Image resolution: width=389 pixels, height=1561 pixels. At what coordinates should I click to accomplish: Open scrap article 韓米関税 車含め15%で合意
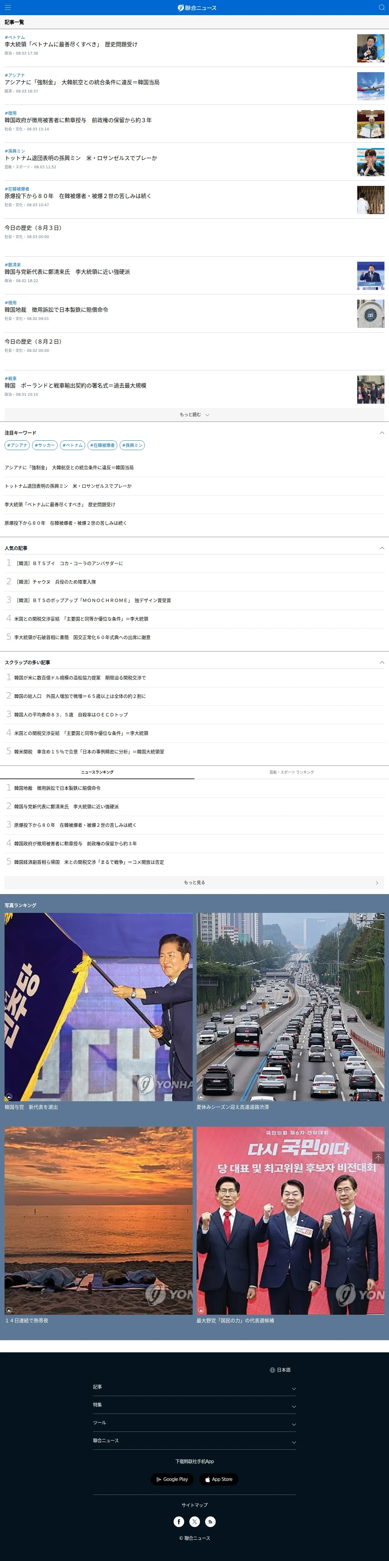tap(89, 752)
